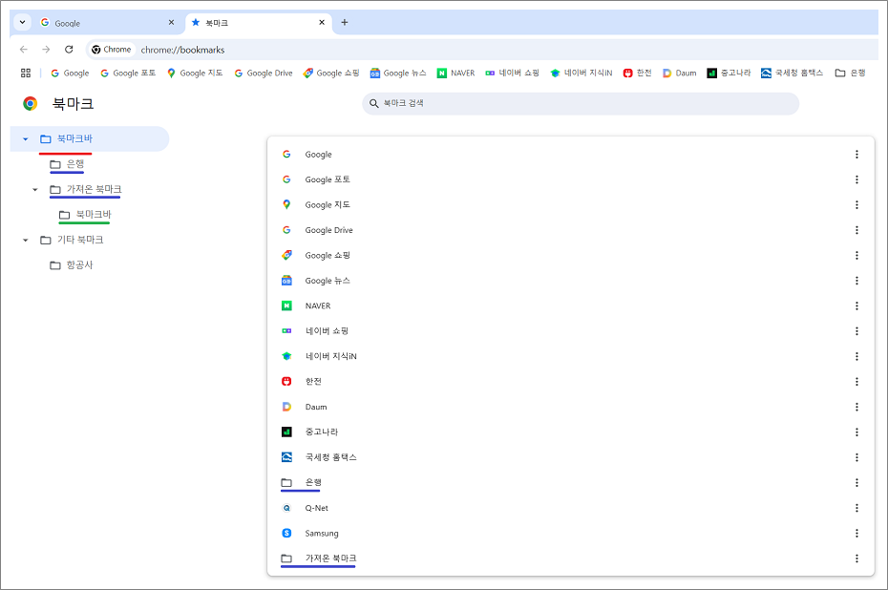Open 네이버 쇼핑 bookmark in bookmarks bar
The width and height of the screenshot is (888, 590).
pyautogui.click(x=512, y=74)
